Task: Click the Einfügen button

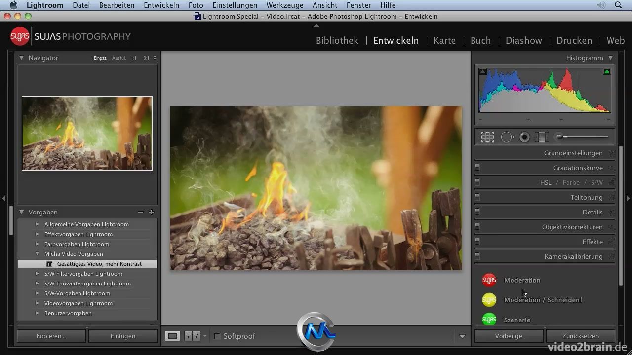Action: point(123,336)
